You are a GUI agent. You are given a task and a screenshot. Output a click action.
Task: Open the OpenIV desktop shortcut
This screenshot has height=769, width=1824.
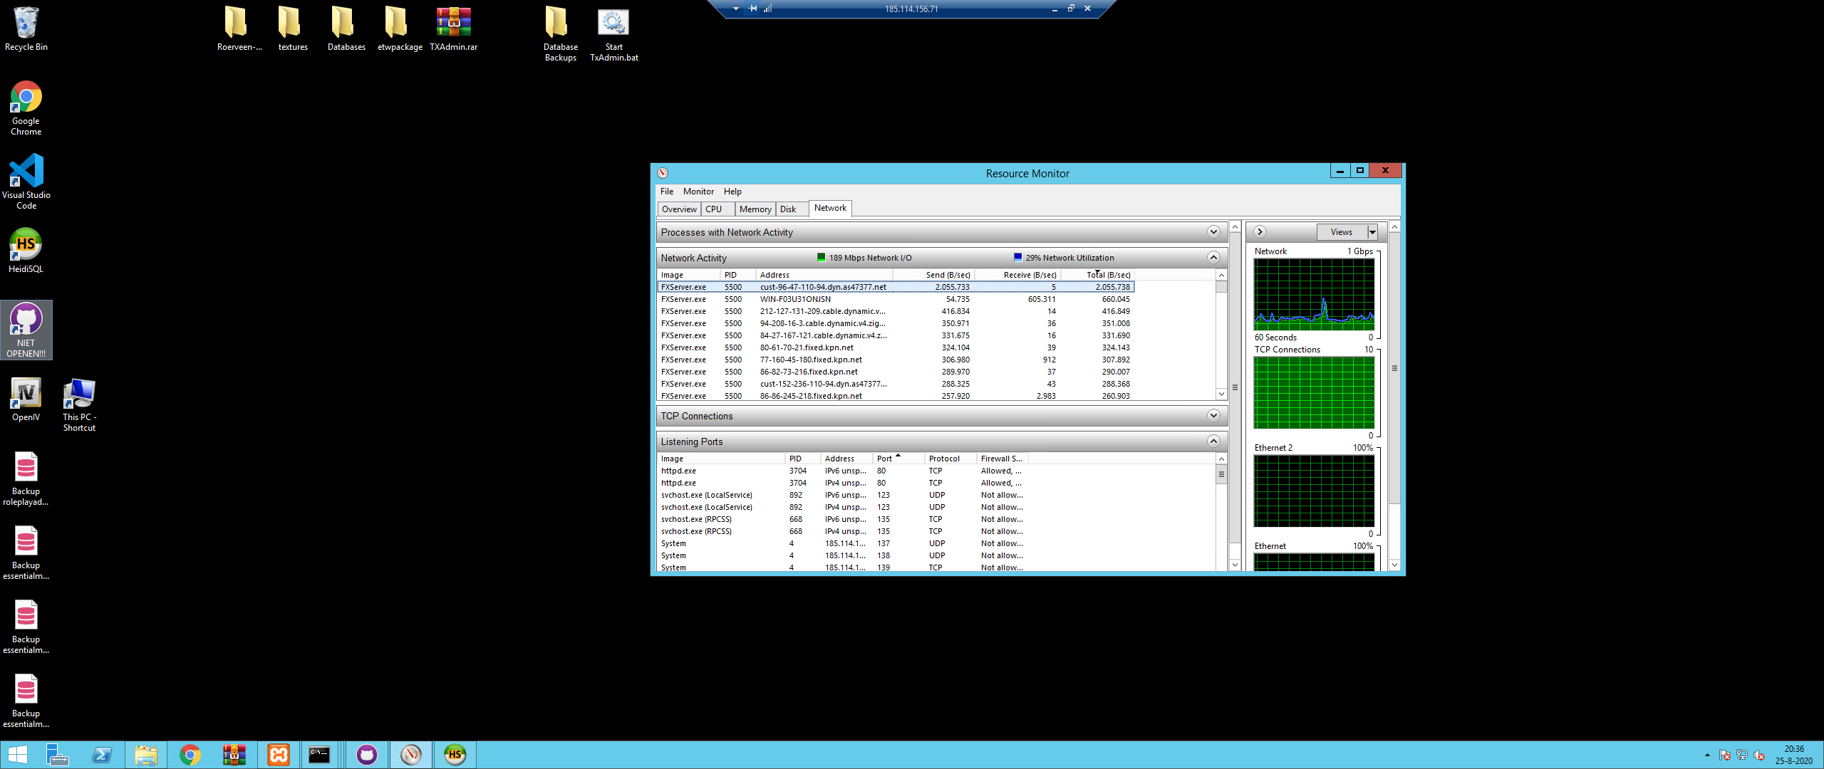tap(26, 399)
